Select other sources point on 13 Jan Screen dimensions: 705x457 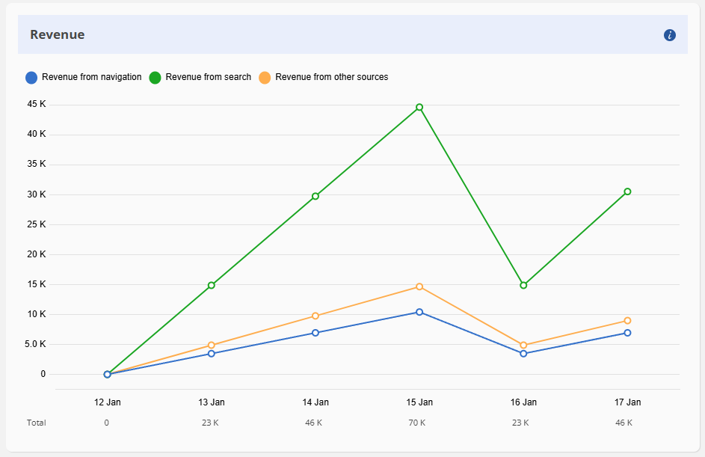(x=212, y=346)
